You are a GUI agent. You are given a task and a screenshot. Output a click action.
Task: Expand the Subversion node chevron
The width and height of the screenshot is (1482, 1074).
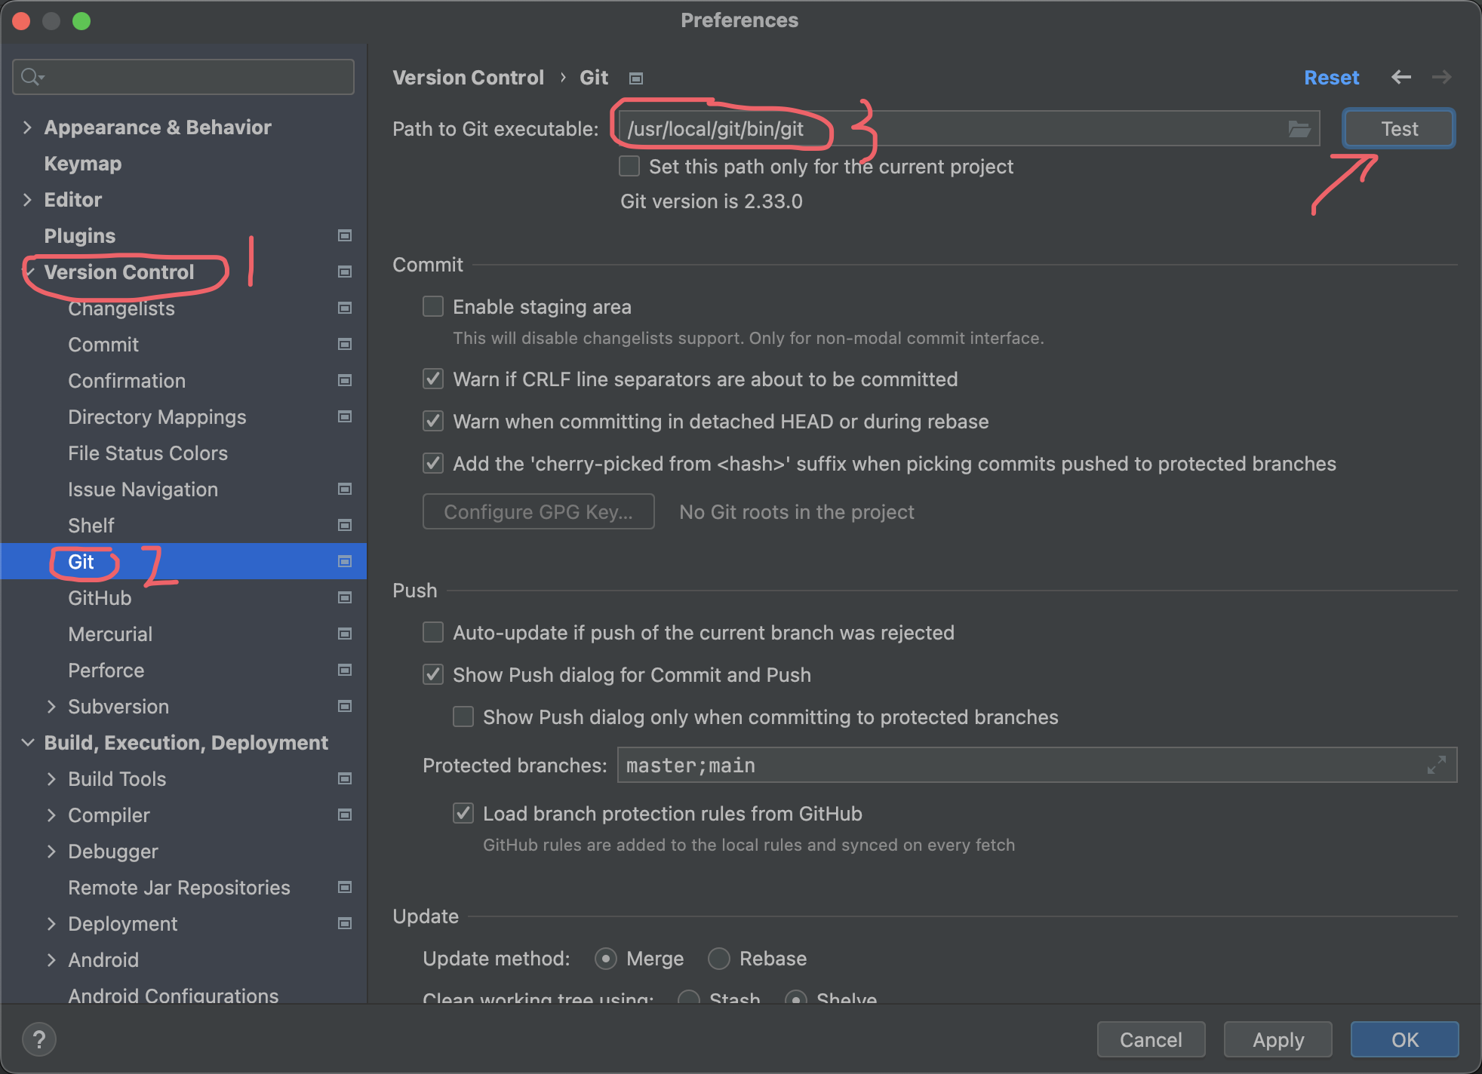pos(51,707)
